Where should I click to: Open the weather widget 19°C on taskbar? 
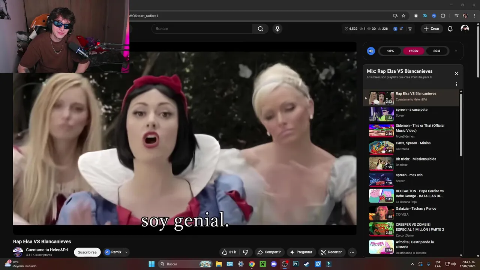tap(21, 264)
